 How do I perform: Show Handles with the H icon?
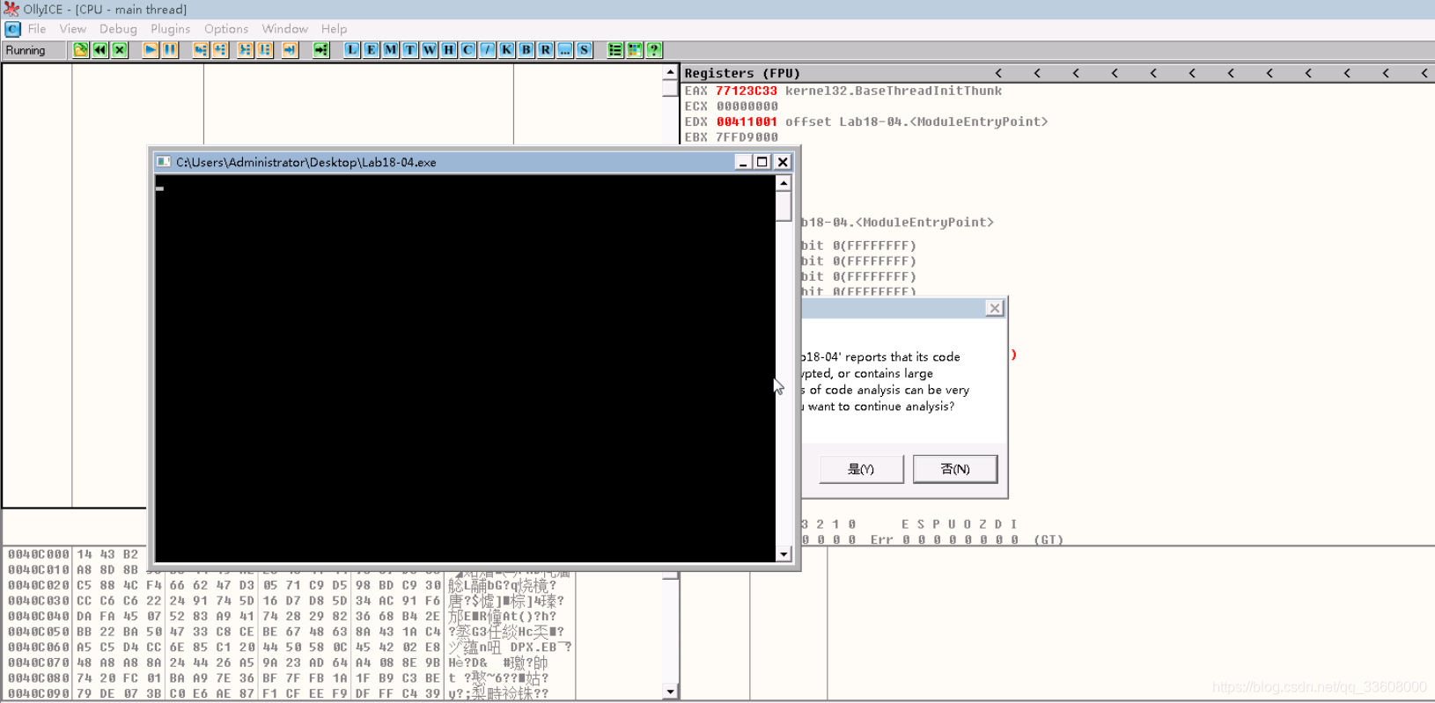[x=449, y=50]
